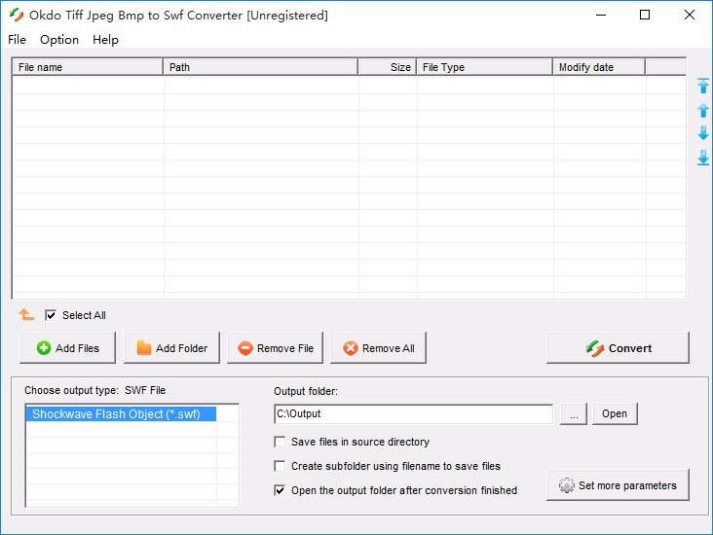Toggle Open the output folder after conversion
This screenshot has height=535, width=713.
tap(280, 490)
